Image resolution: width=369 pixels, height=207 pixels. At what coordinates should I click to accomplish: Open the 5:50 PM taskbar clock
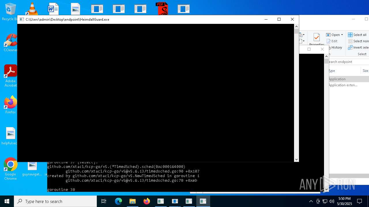pyautogui.click(x=344, y=201)
